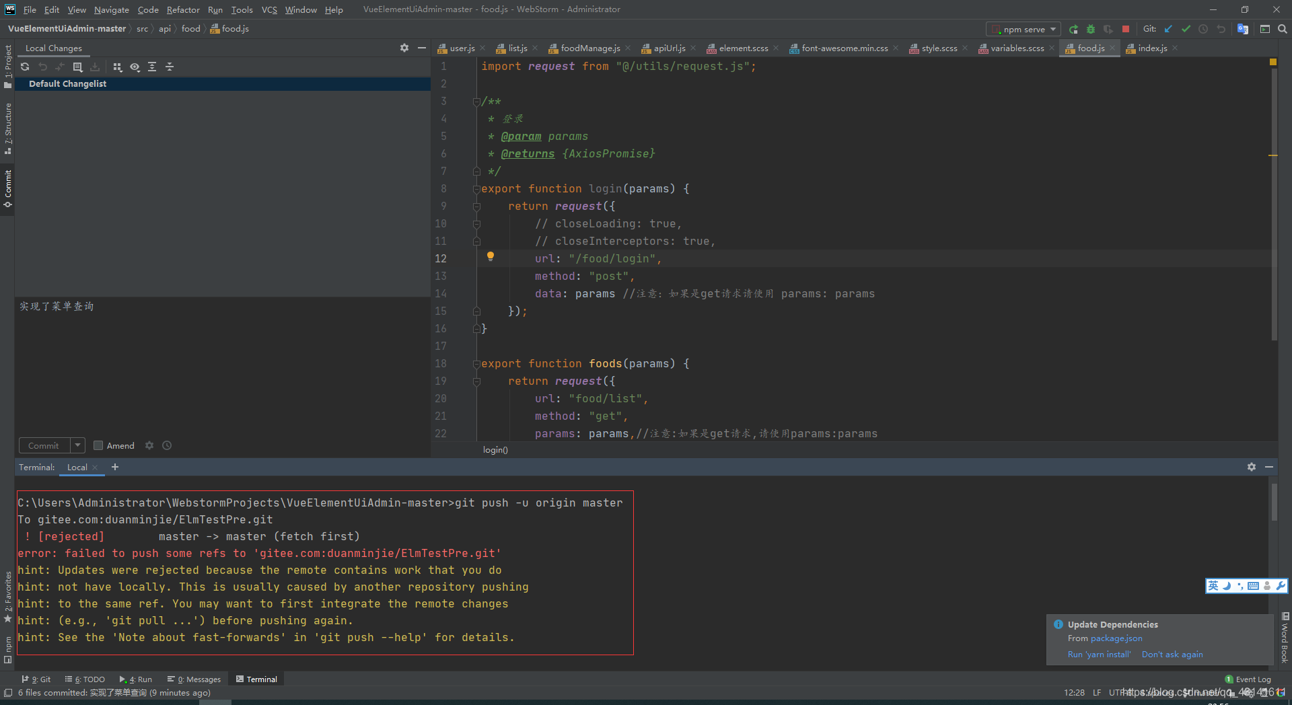Collapse the request call fold at line 19
The image size is (1292, 705).
[x=476, y=381]
